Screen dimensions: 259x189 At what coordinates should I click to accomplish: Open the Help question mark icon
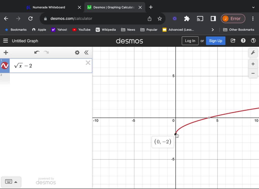[243, 41]
